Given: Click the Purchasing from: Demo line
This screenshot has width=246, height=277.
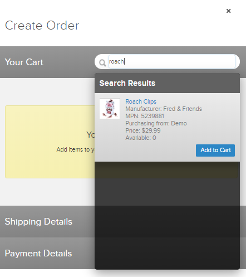Looking at the screenshot, I should (x=156, y=123).
